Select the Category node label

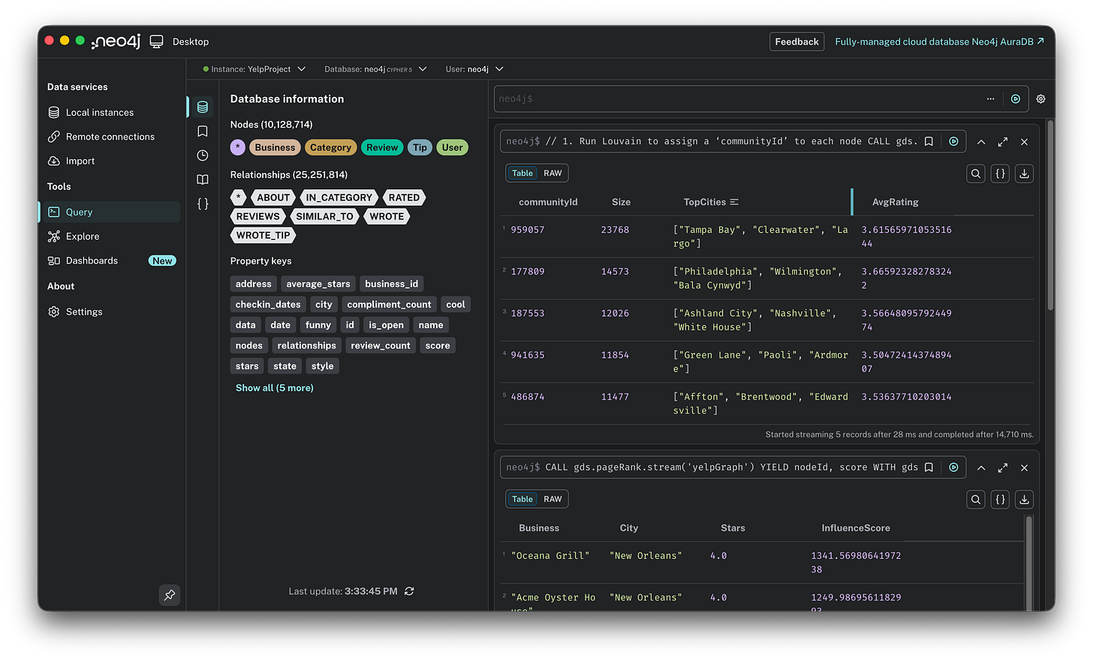330,147
